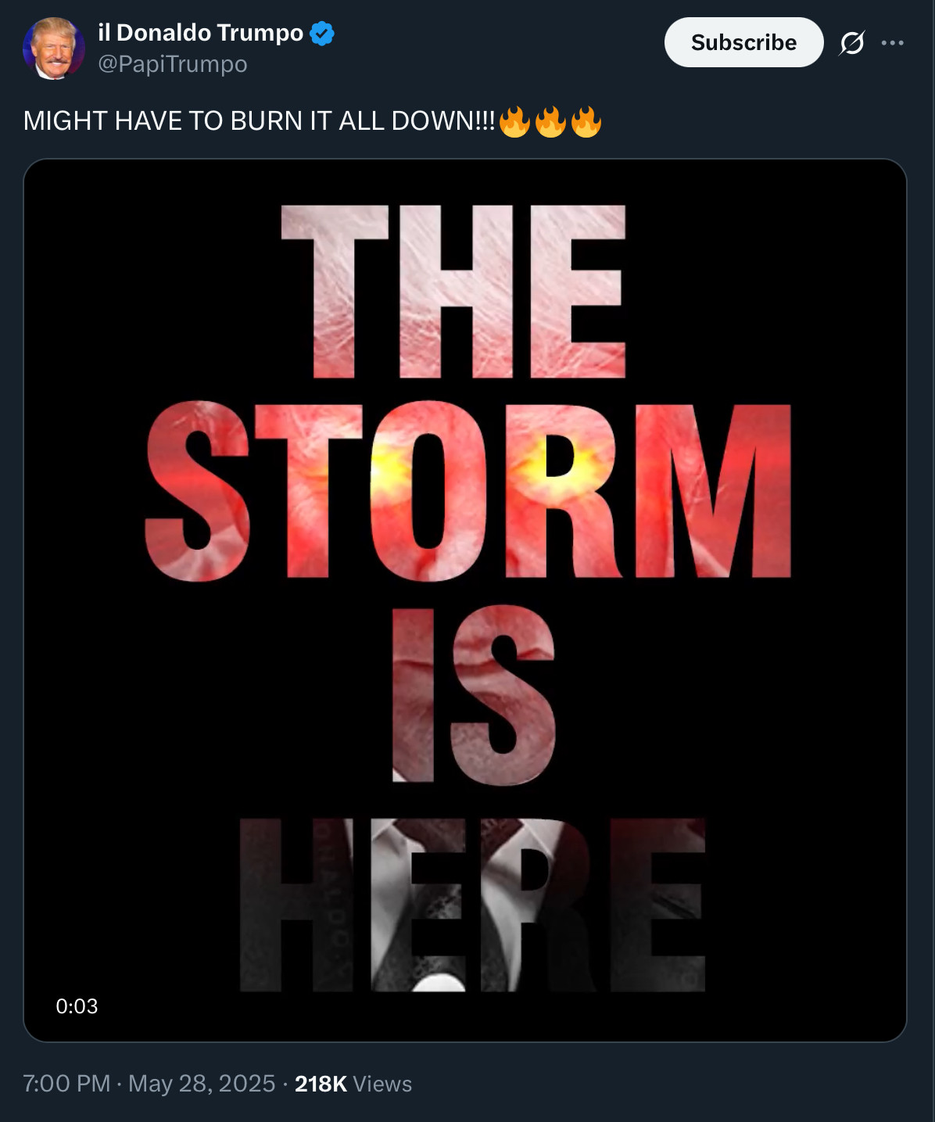Click the 0:03 video duration label
Image resolution: width=935 pixels, height=1122 pixels.
77,1006
